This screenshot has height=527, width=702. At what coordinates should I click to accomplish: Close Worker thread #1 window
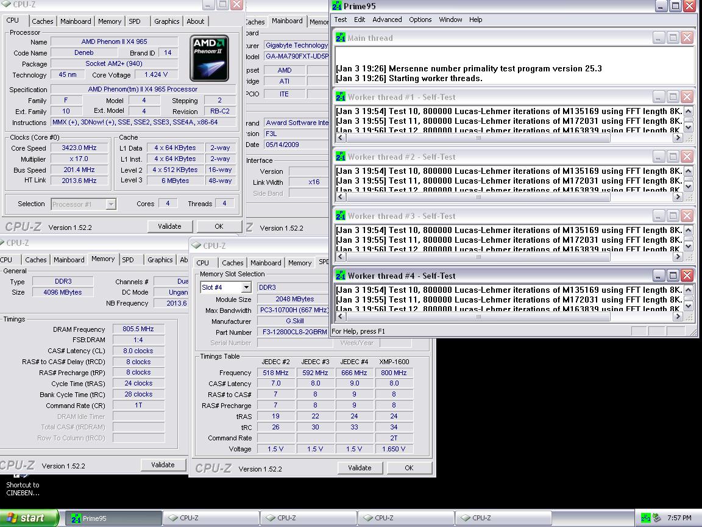(687, 97)
